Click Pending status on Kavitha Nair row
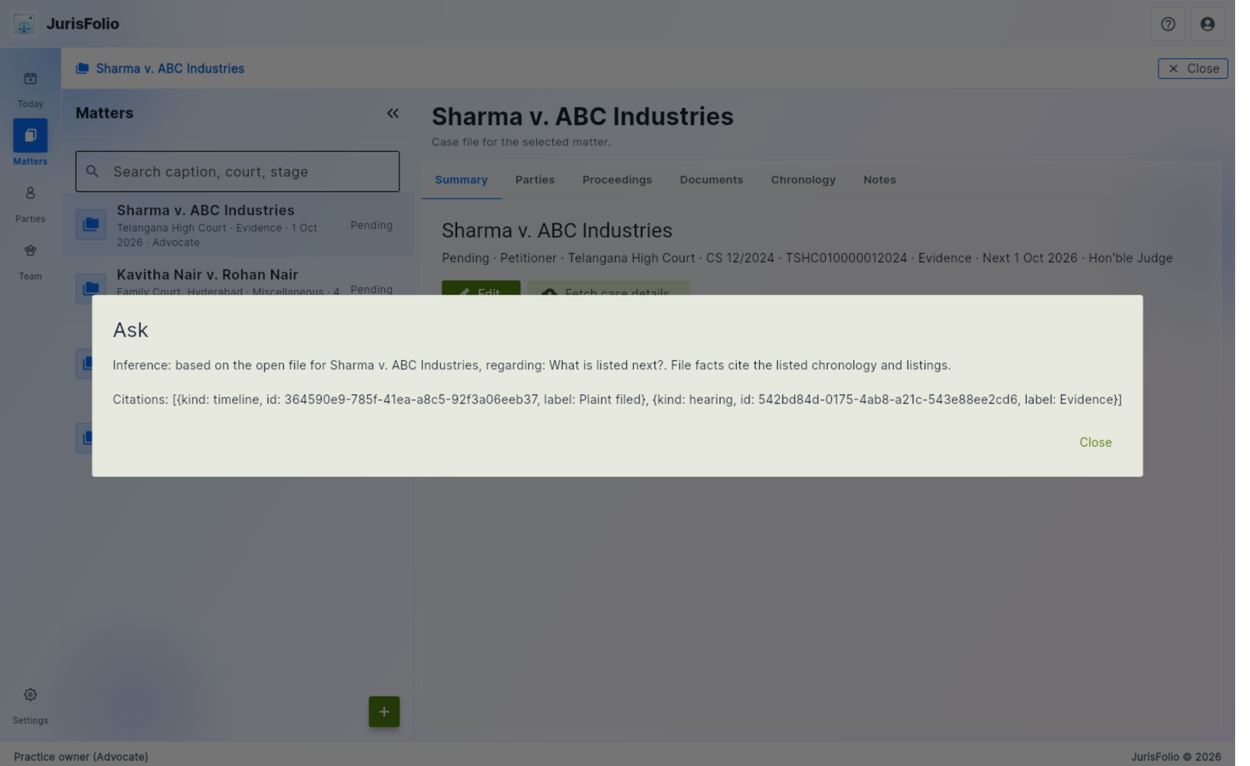 click(371, 289)
